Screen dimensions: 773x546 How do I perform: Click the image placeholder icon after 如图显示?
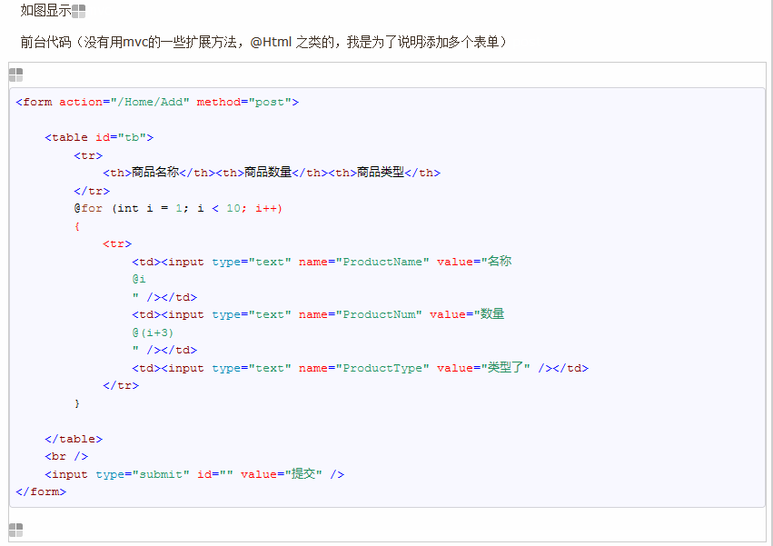(77, 11)
